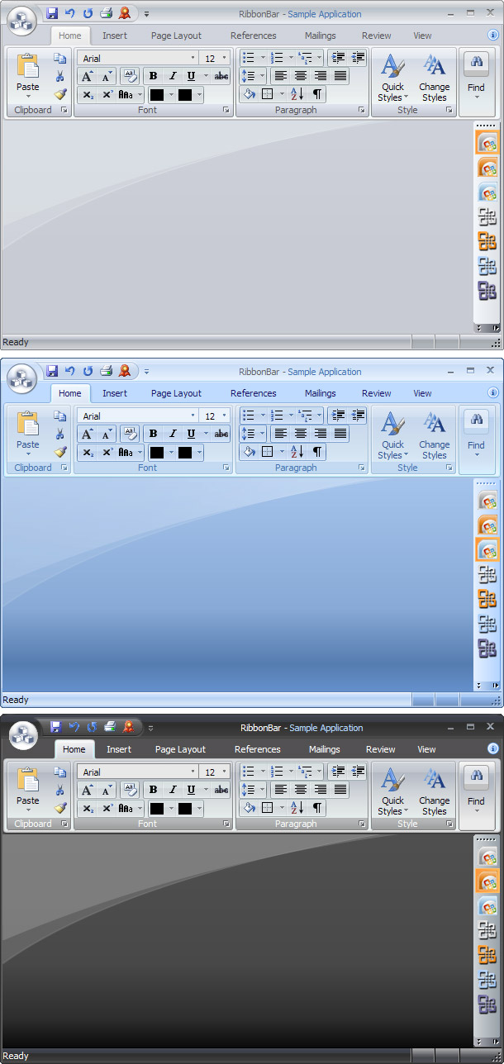The height and width of the screenshot is (1064, 504).
Task: Open Paragraph dialog launcher in the black window
Action: coord(362,824)
